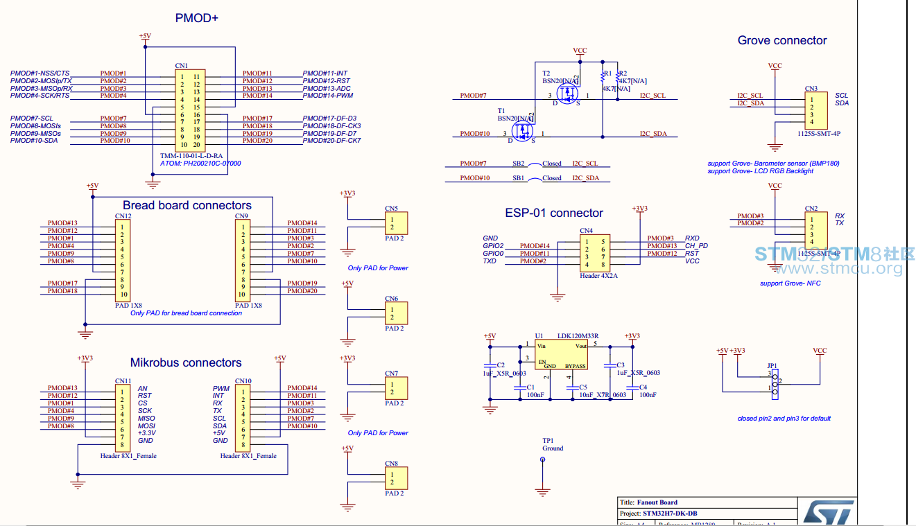Select the JP1 jumper symbol
Viewport: 916px width, 526px height.
[x=775, y=385]
